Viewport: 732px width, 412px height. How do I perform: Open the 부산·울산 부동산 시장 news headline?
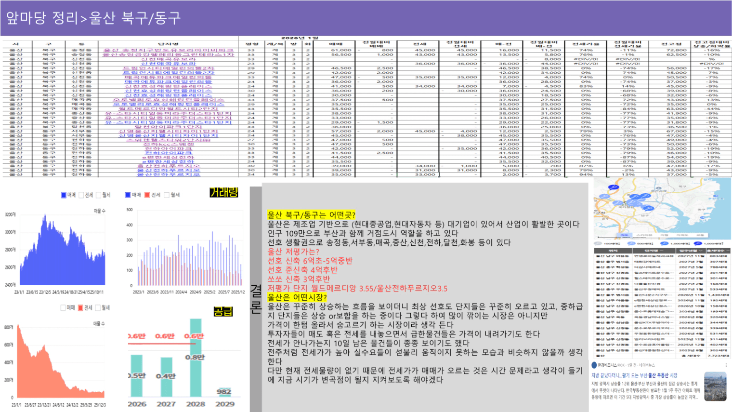pyautogui.click(x=634, y=375)
